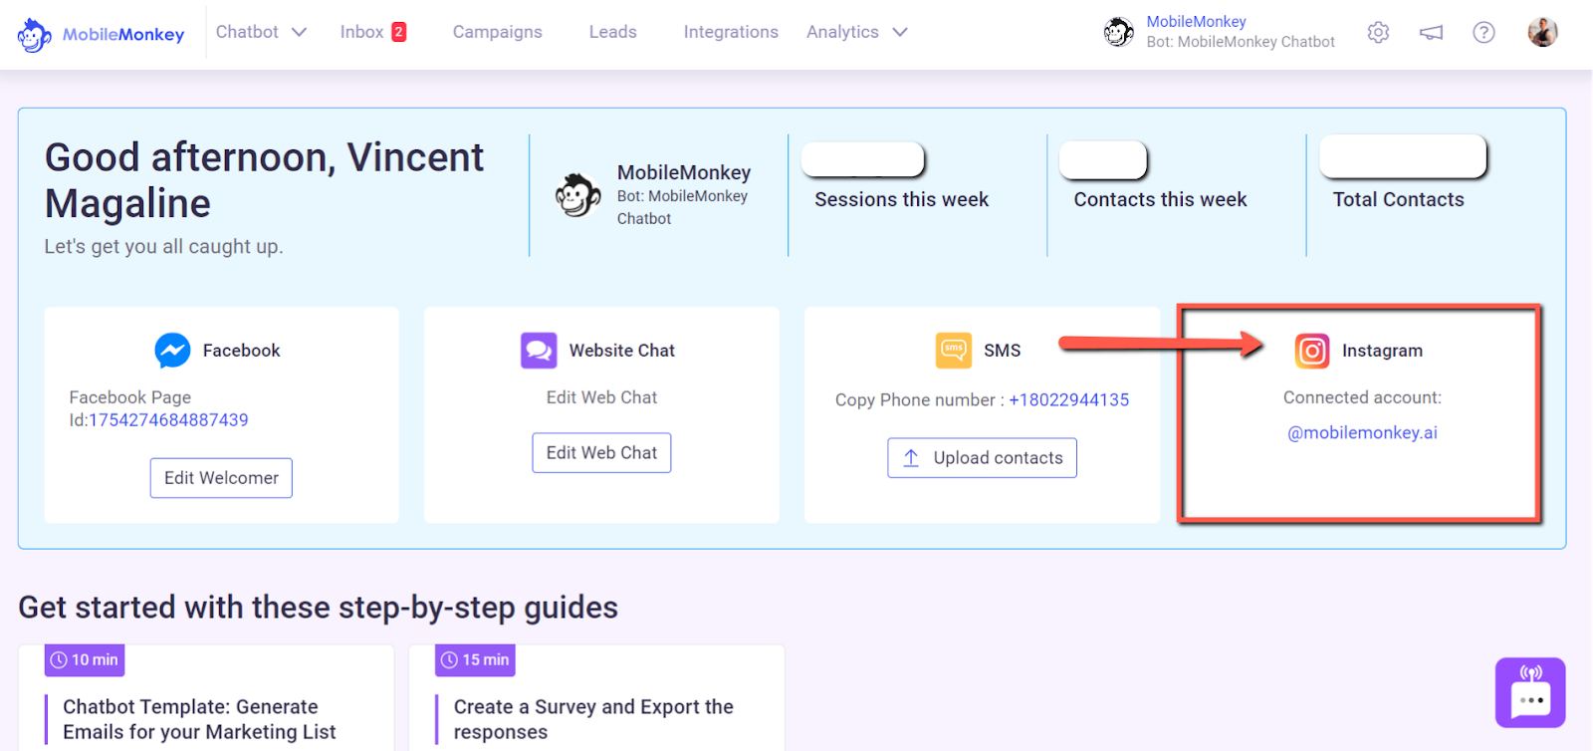Click the Instagram icon
The width and height of the screenshot is (1593, 751).
click(x=1311, y=351)
